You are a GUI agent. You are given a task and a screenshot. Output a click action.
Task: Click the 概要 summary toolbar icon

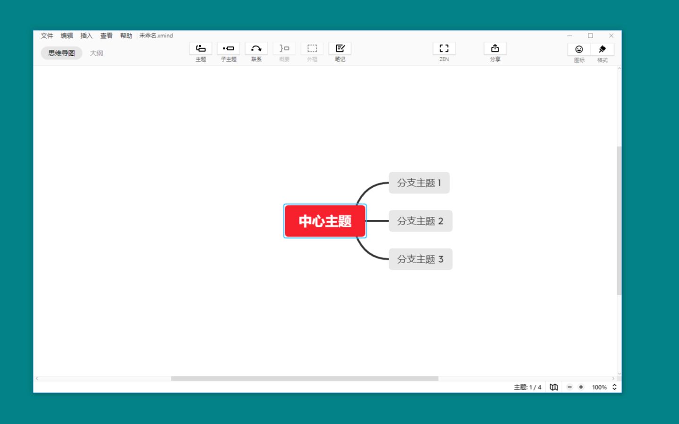[284, 49]
